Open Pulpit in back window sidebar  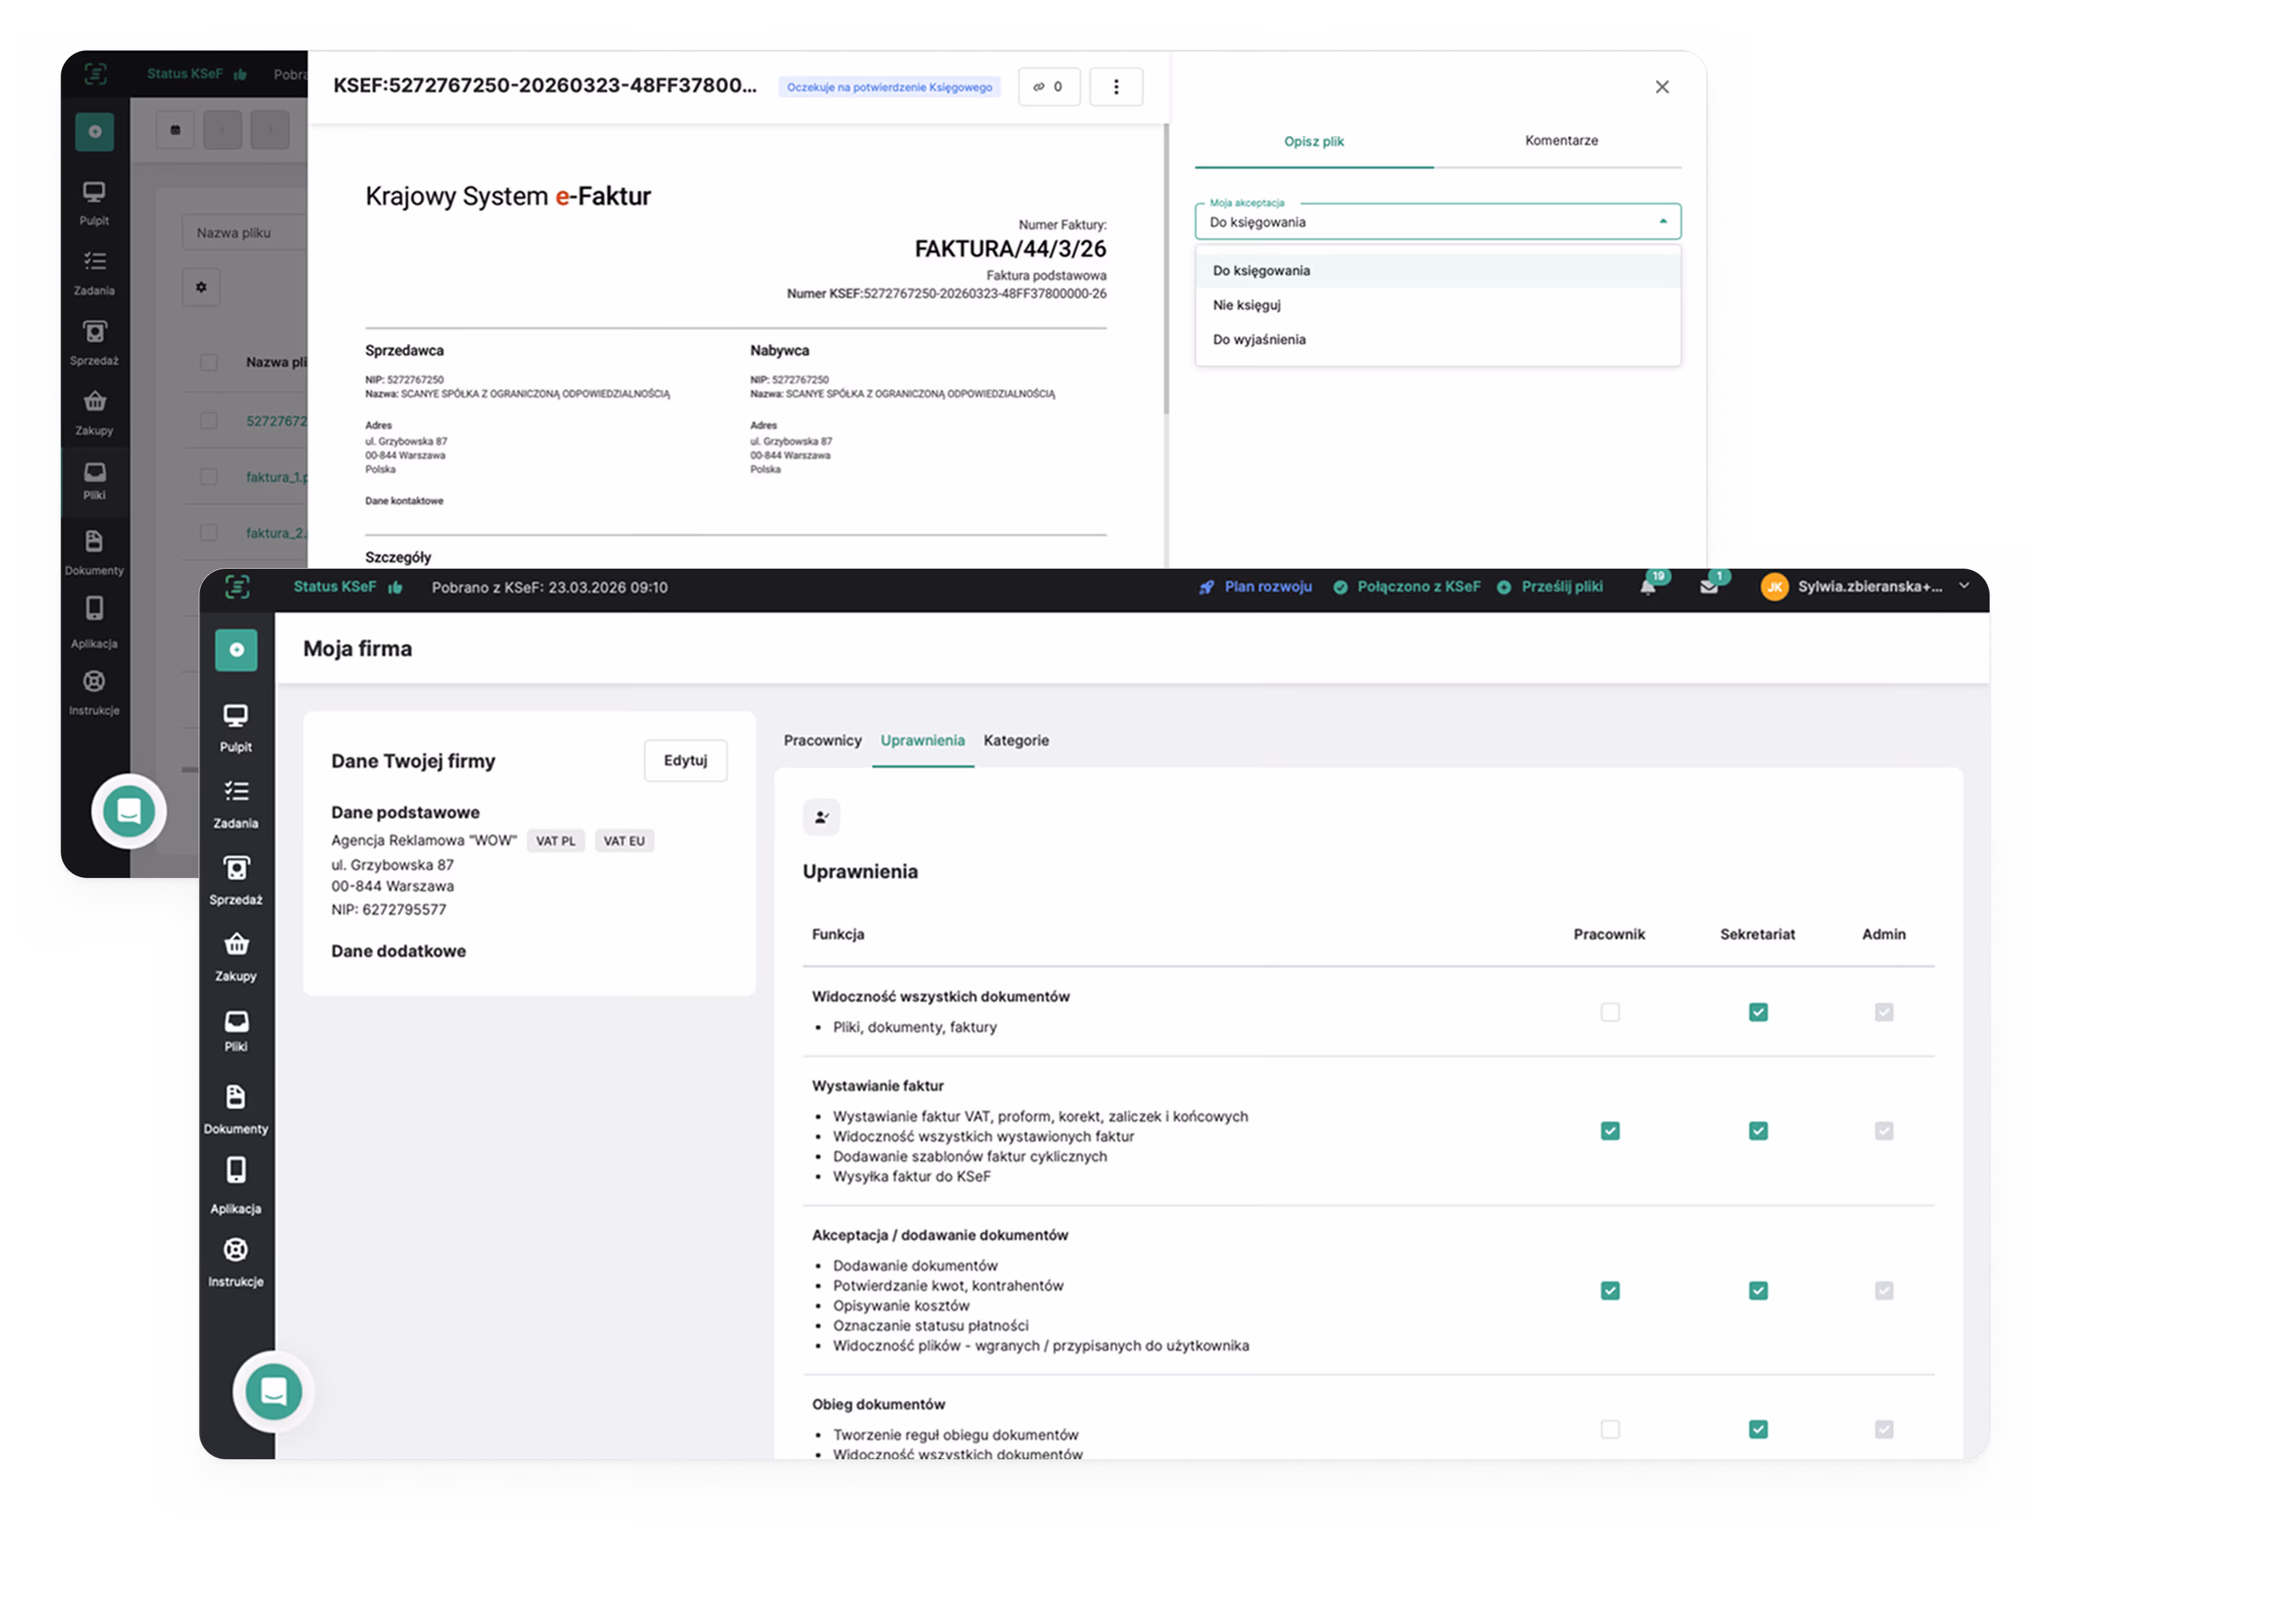(94, 203)
